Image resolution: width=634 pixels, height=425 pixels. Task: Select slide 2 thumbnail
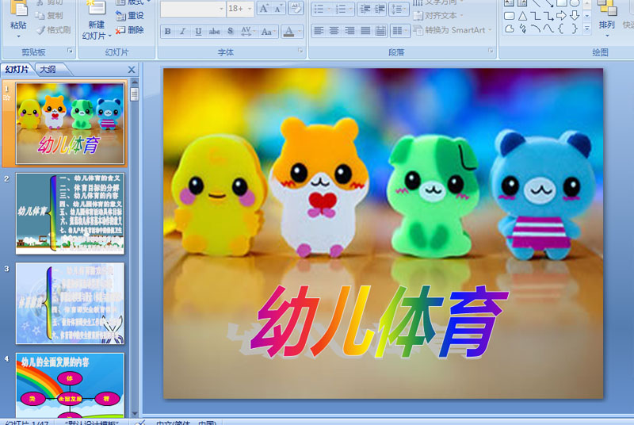pos(70,213)
